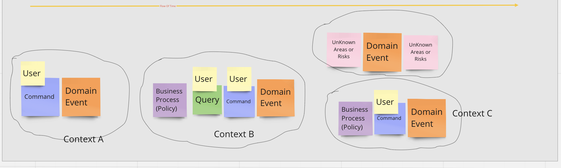Click the Flow Of Time label
Viewport: 561px width, 168px height.
point(168,6)
